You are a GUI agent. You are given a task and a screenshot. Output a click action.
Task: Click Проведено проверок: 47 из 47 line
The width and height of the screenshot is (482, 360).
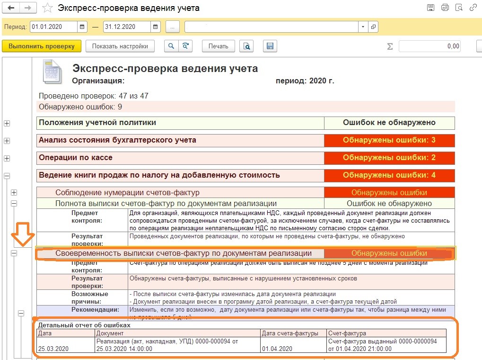tap(94, 96)
